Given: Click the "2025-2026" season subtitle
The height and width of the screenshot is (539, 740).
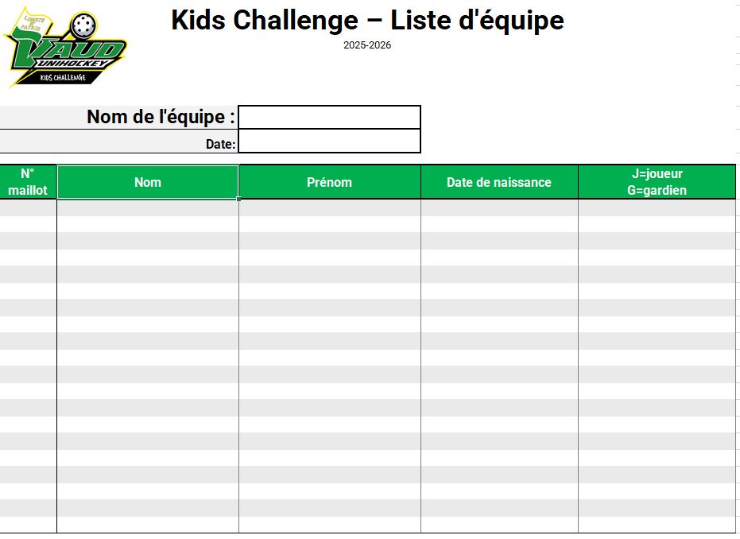Looking at the screenshot, I should [367, 45].
